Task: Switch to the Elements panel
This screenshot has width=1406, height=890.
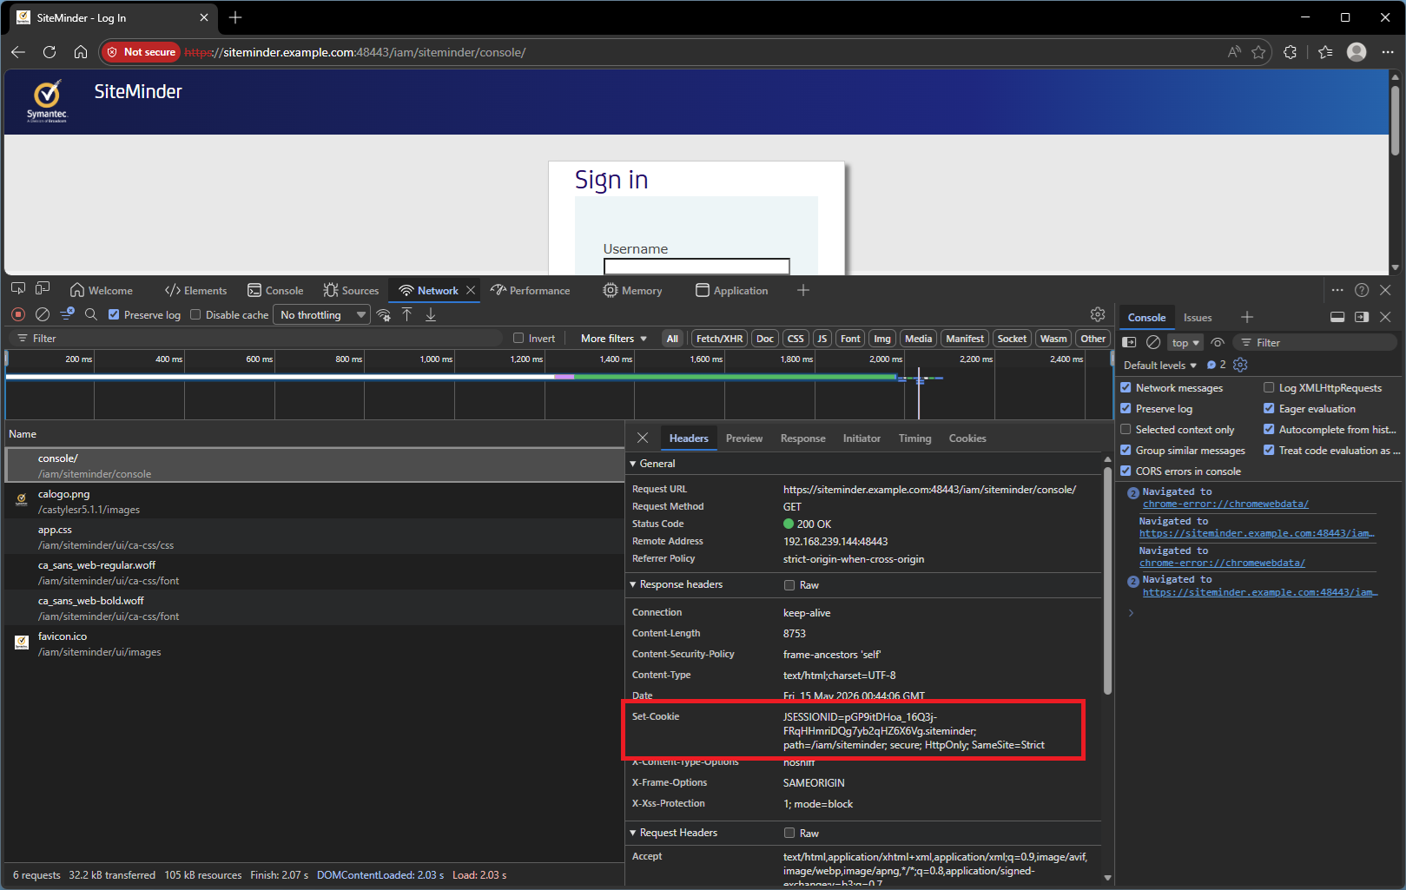Action: coord(195,291)
